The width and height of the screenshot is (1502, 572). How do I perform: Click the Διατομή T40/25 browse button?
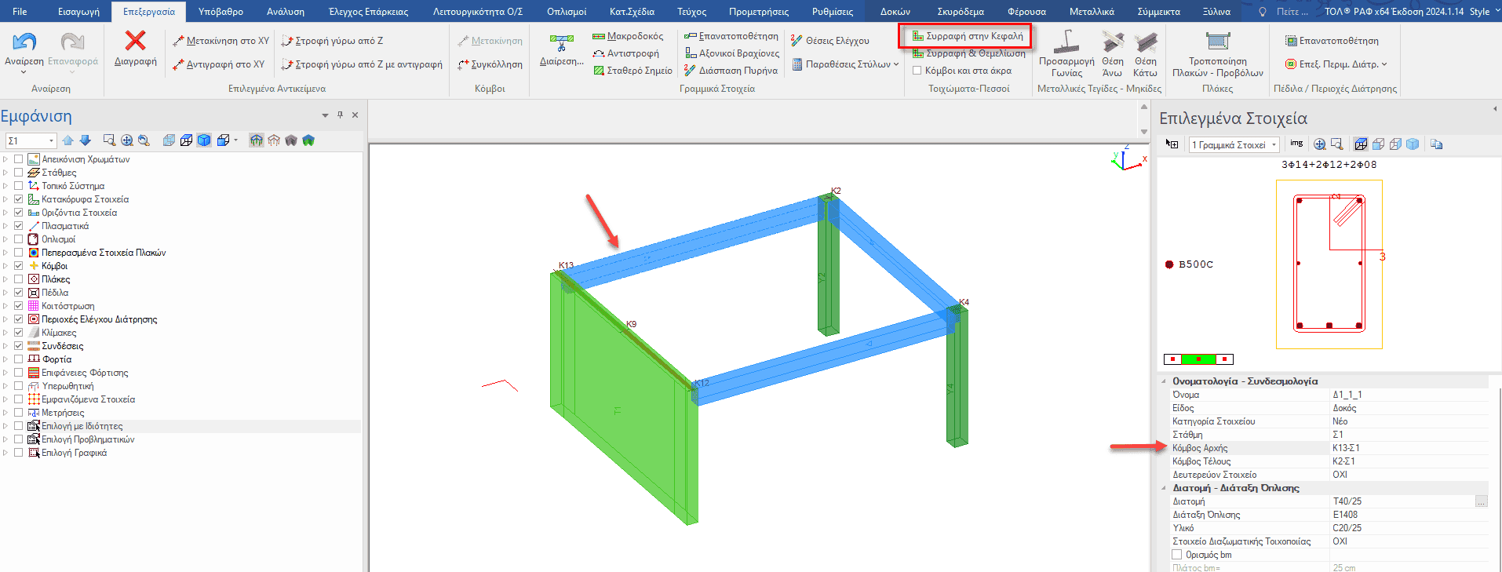[x=1481, y=501]
